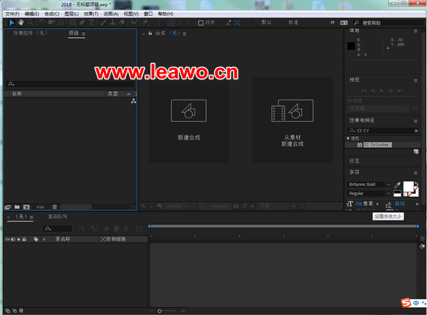Open the 合成(C) menu
Screen dimensions: 427x315
[x=52, y=14]
